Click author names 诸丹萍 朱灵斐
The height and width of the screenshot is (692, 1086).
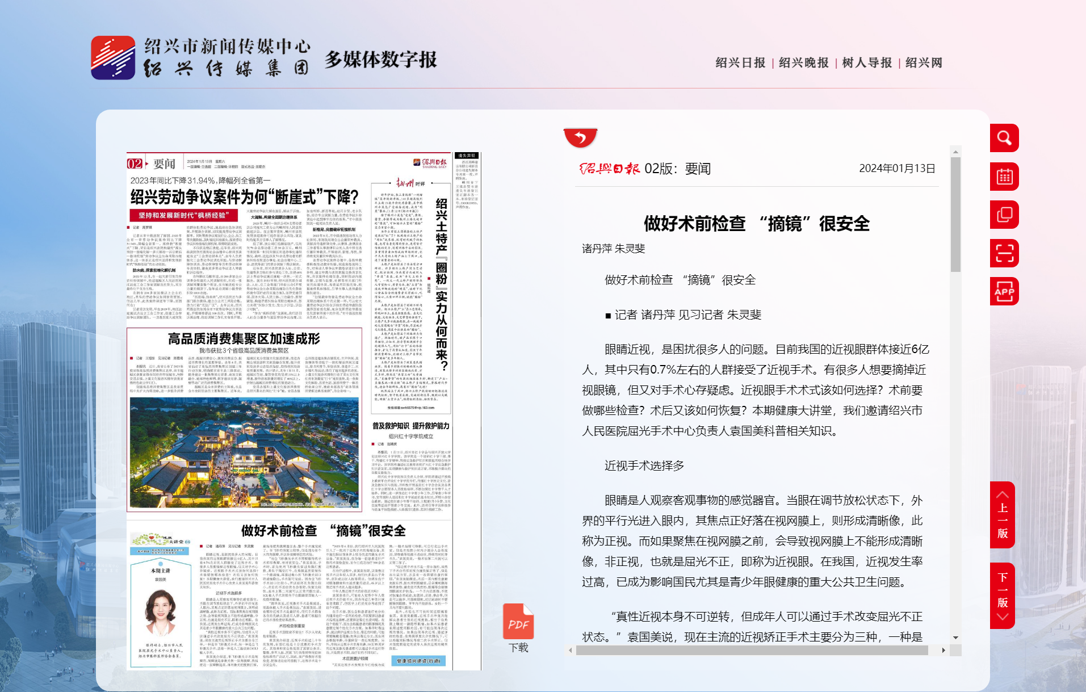point(614,249)
